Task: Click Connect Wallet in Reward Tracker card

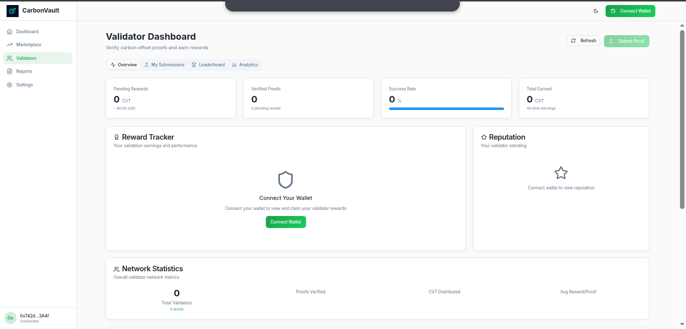Action: point(285,222)
